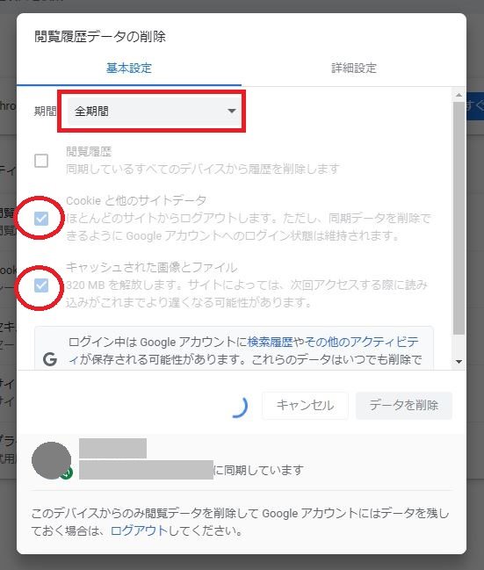
Task: Click the gray profile avatar circle
Action: (51, 460)
